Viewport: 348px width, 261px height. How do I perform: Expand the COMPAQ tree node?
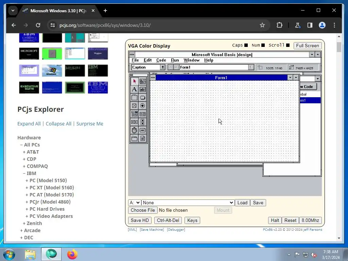(x=24, y=166)
